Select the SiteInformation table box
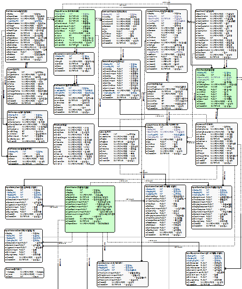Screen dimensions: 242x289 coord(26,36)
